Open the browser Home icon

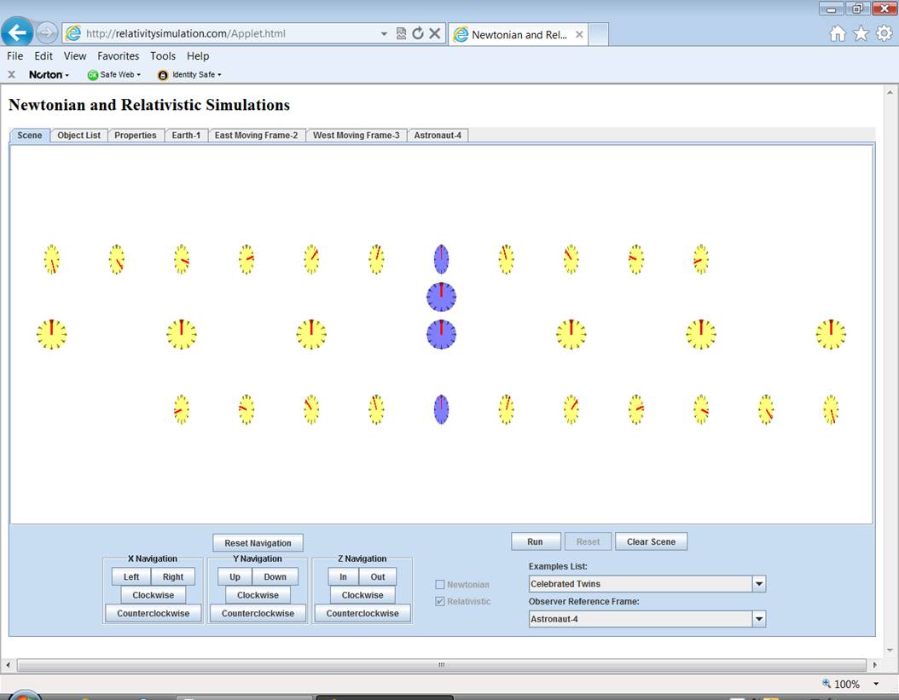(838, 33)
